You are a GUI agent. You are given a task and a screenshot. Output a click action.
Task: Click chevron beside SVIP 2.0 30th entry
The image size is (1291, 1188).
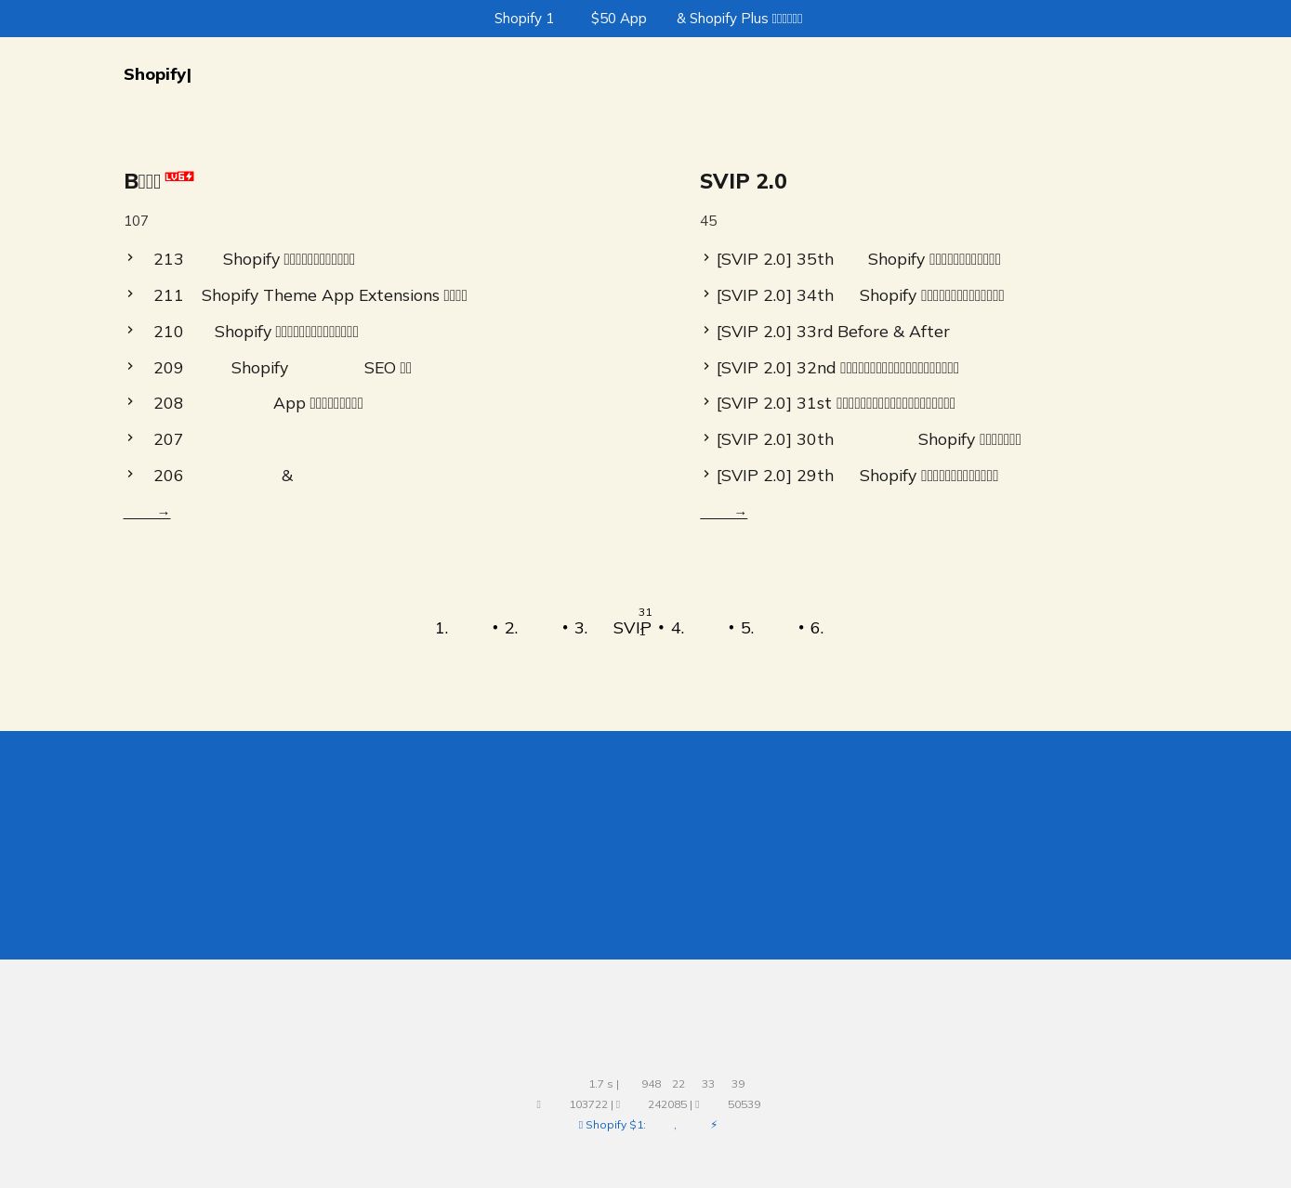pos(706,437)
